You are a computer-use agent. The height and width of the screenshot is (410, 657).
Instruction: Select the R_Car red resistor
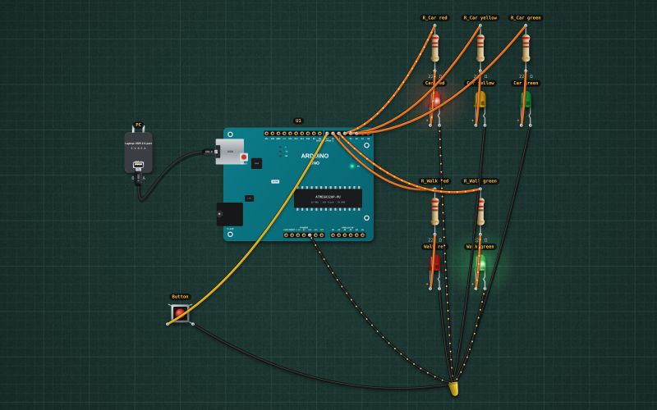435,48
